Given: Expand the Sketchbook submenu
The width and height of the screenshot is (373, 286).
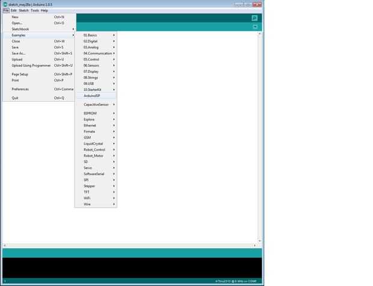Looking at the screenshot, I should coord(39,29).
